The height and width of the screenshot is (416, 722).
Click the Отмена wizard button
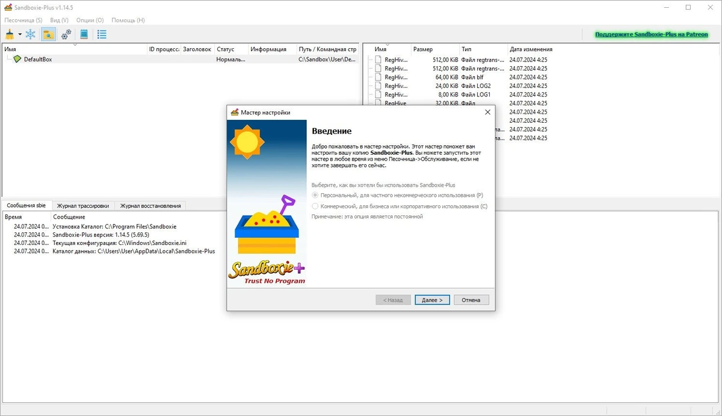[471, 300]
